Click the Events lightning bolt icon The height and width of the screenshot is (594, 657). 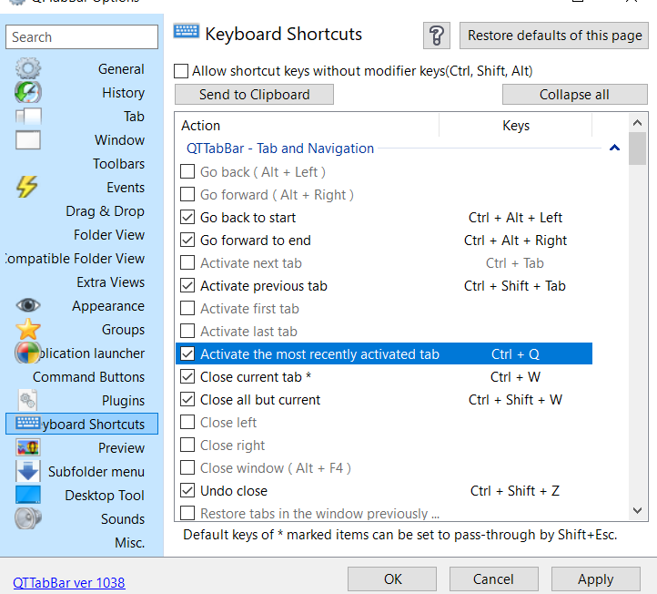tap(27, 187)
